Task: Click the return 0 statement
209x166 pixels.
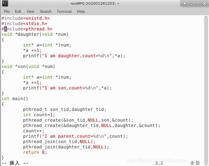Action: [35, 152]
